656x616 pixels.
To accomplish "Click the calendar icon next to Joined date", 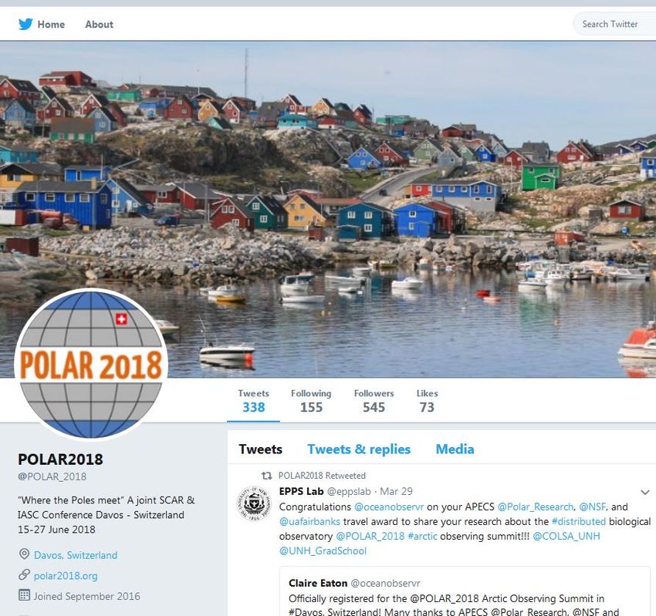I will [x=24, y=595].
